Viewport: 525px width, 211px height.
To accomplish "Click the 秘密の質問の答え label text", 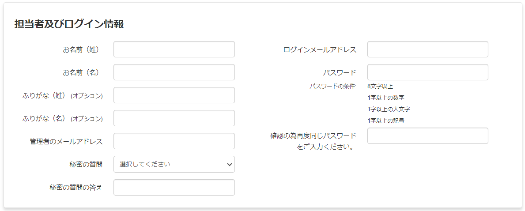I will (76, 187).
